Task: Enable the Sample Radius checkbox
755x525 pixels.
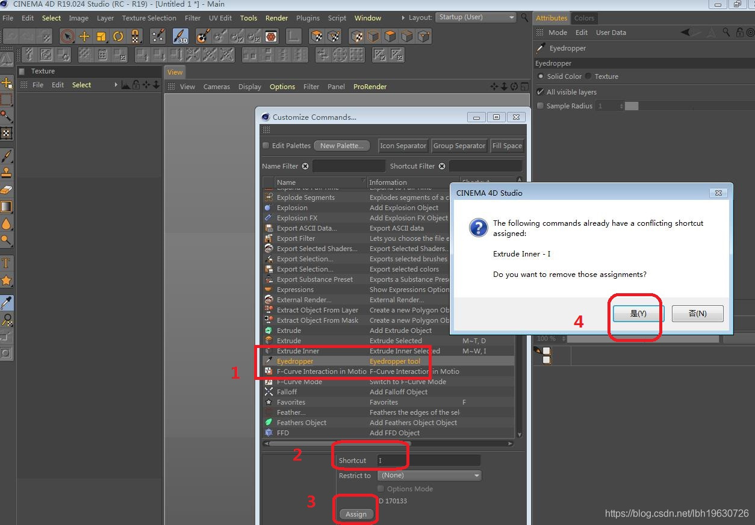Action: pos(540,106)
